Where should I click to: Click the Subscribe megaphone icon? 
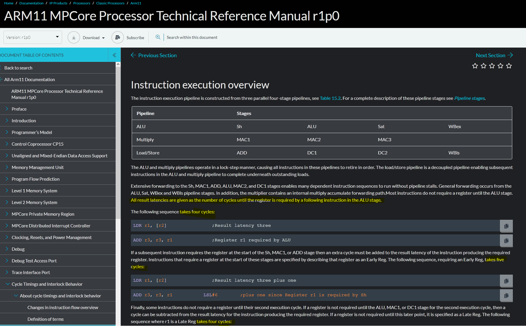click(118, 37)
